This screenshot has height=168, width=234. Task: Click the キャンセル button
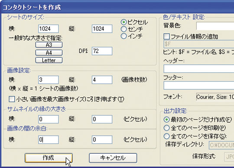pyautogui.click(x=113, y=158)
